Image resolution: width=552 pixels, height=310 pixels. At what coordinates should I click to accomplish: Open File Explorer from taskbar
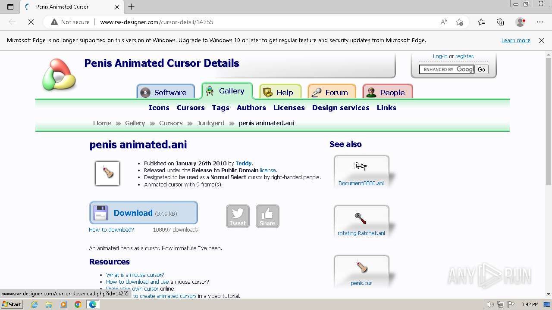point(49,304)
